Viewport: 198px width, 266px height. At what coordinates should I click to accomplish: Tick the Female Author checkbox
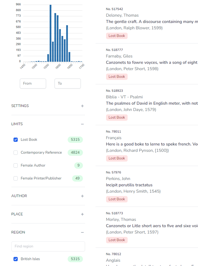tap(16, 165)
